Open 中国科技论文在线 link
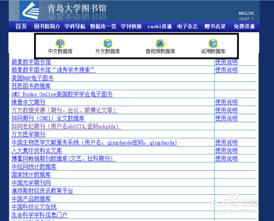Image resolution: width=274 pixels, height=221 pixels. pyautogui.click(x=34, y=207)
